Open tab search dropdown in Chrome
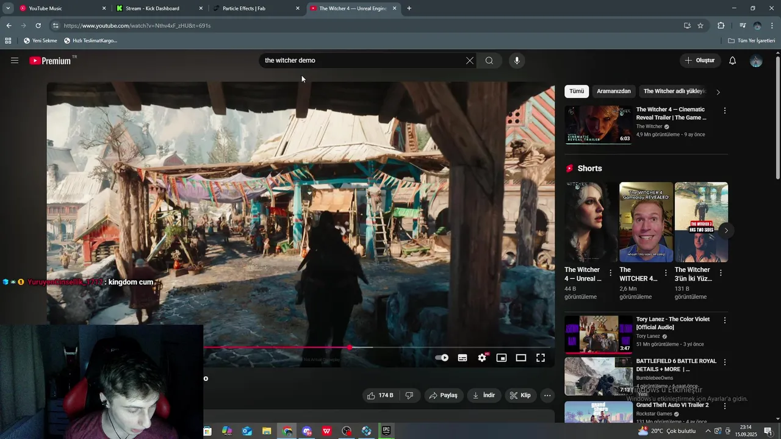 click(x=8, y=9)
